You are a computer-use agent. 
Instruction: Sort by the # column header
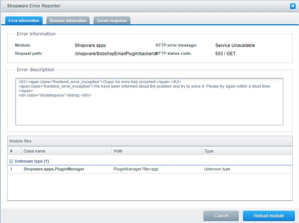coord(14,151)
